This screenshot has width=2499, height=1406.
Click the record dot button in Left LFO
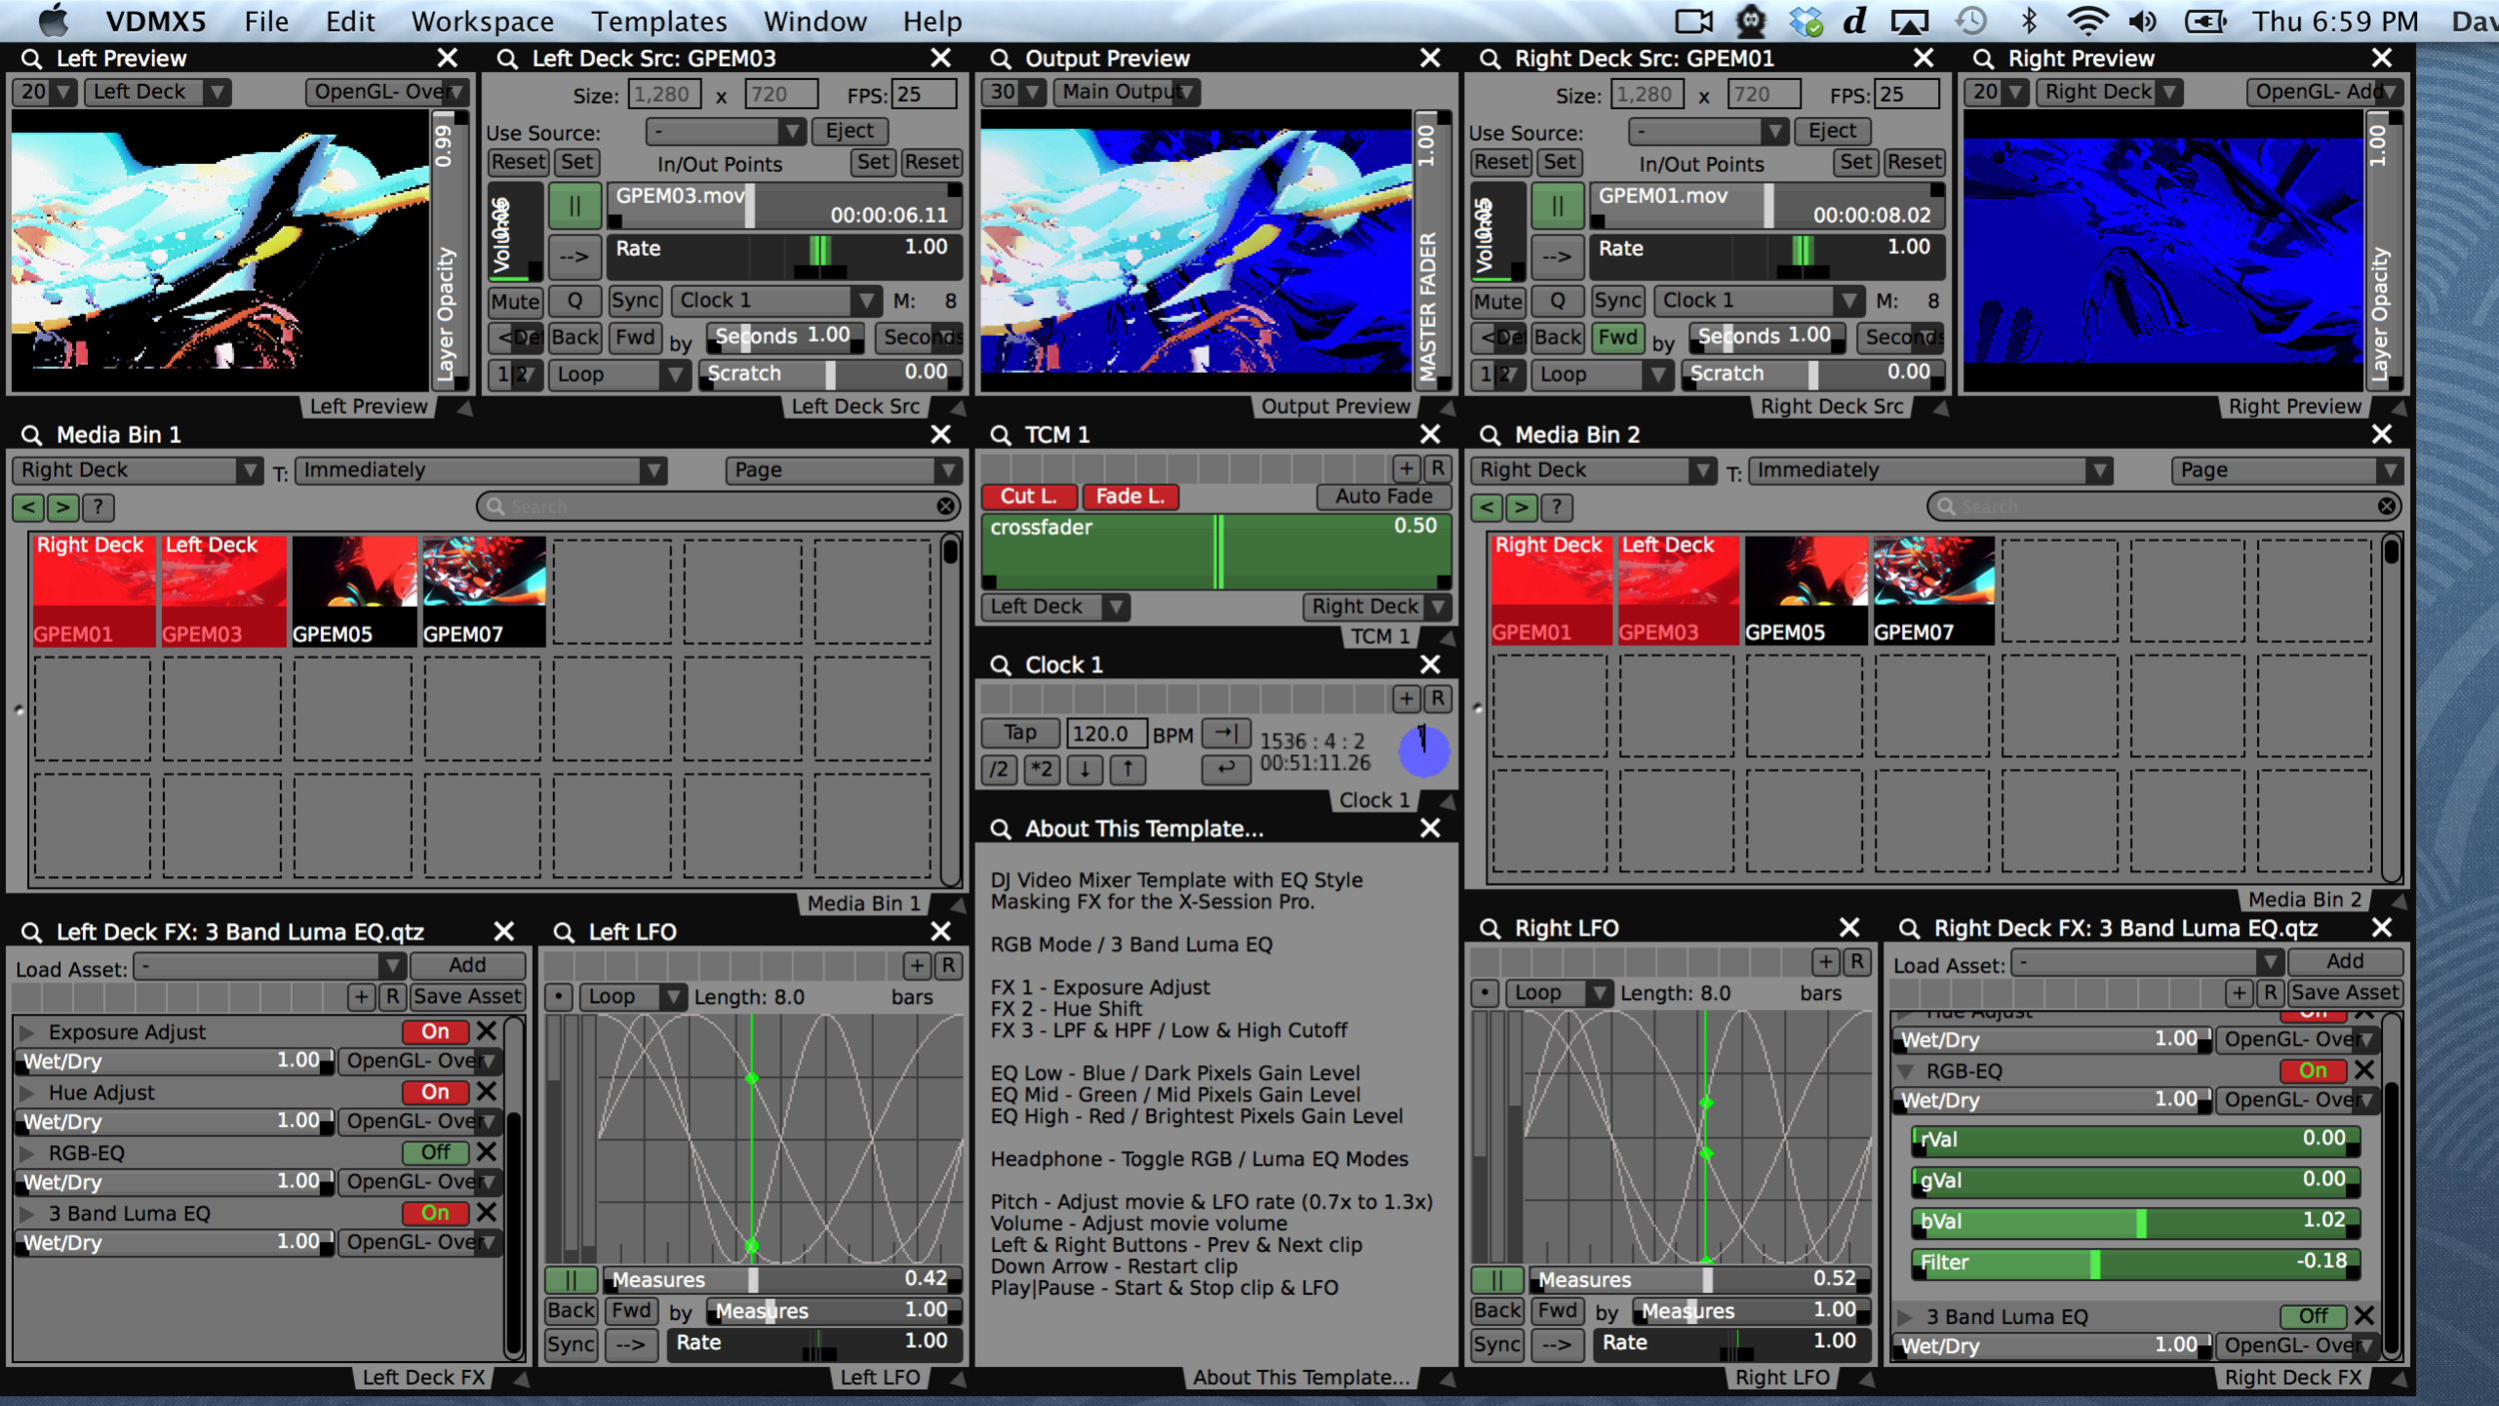560,996
